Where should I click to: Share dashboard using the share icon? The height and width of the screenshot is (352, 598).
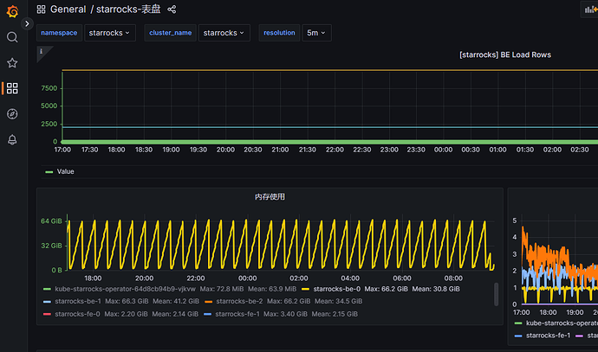pos(172,10)
